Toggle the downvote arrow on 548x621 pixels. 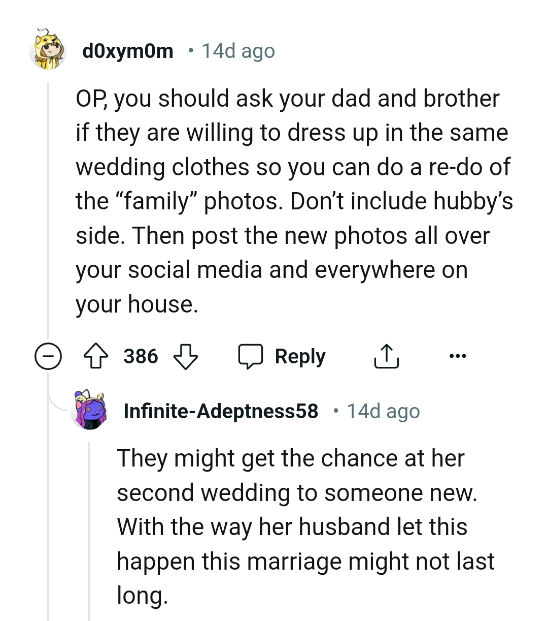click(187, 357)
